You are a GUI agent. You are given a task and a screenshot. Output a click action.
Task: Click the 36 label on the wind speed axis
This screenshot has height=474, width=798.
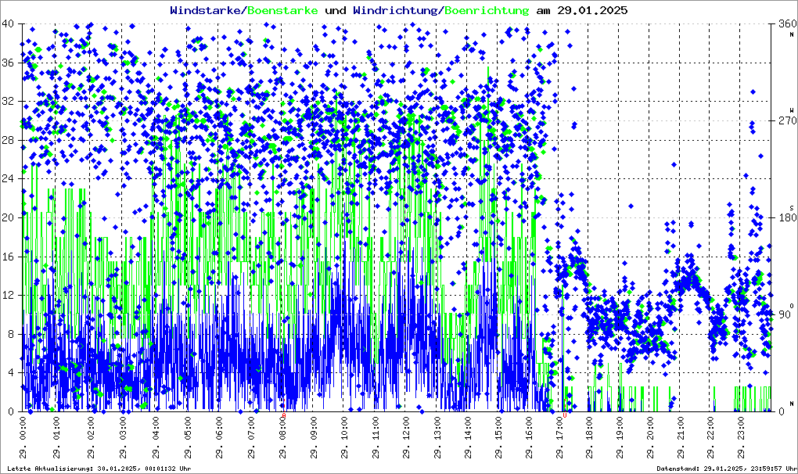pyautogui.click(x=8, y=63)
